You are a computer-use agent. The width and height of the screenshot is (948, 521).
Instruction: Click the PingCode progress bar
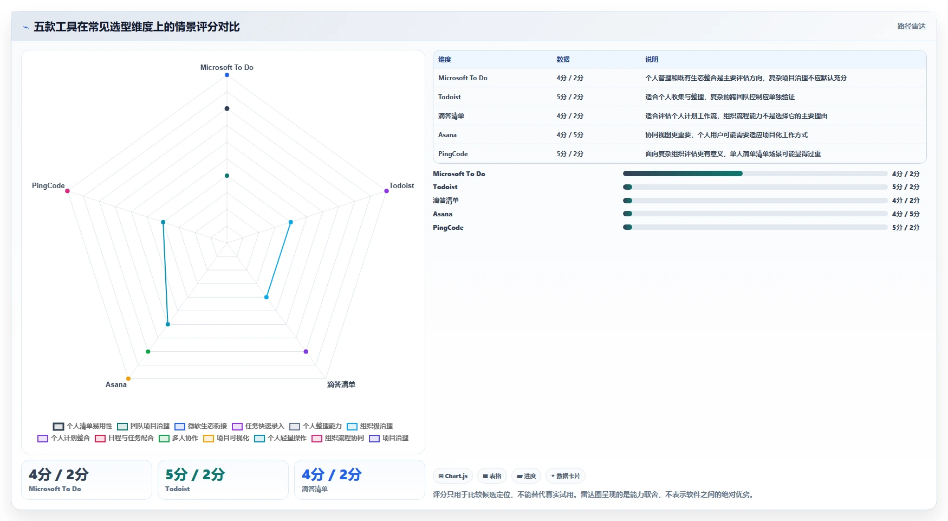coord(755,227)
